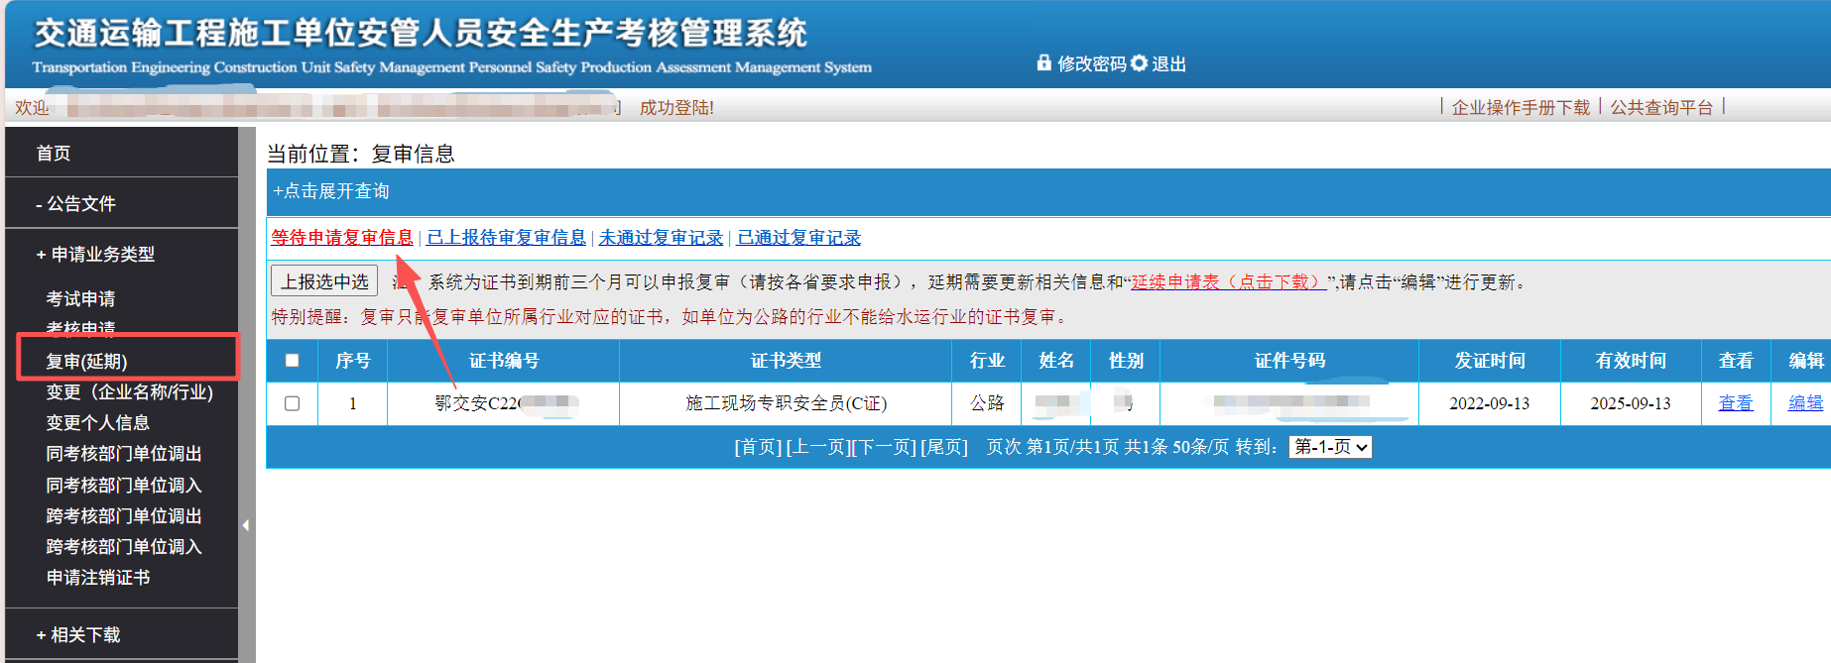
Task: Click 查看 link in the certificate row
Action: 1735,403
